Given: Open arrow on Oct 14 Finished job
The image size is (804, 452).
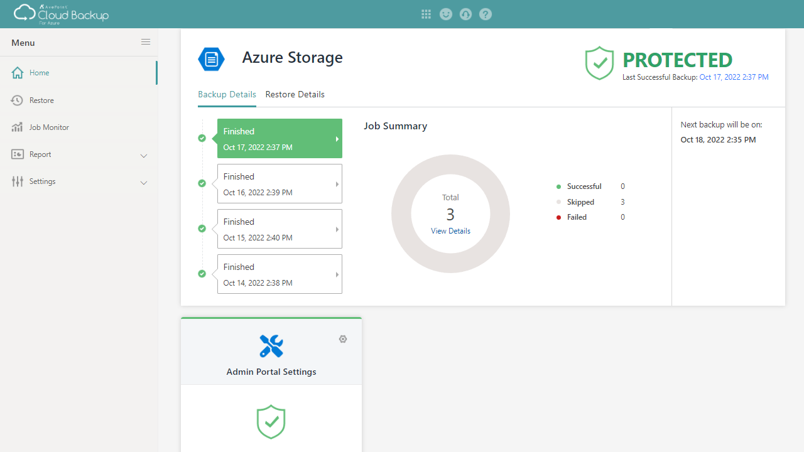Looking at the screenshot, I should pos(337,274).
